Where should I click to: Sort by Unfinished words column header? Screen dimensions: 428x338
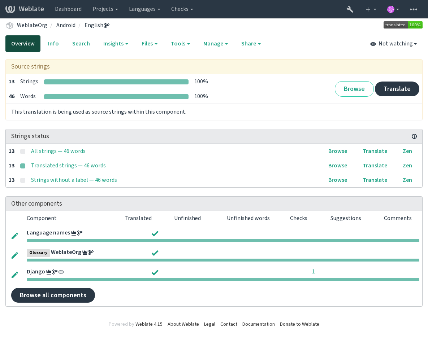pos(248,218)
